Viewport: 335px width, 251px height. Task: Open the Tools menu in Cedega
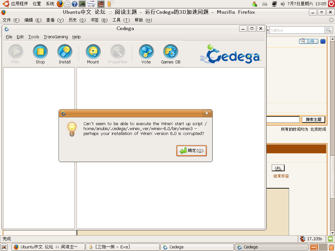click(x=34, y=37)
